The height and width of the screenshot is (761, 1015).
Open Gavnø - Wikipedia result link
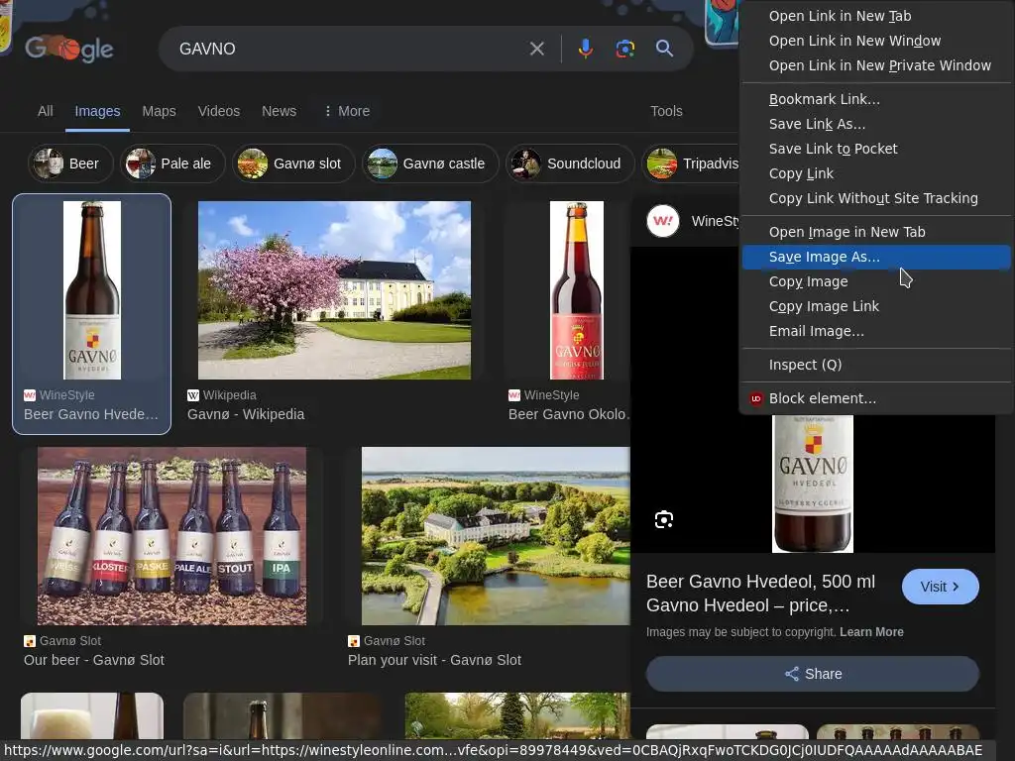(246, 414)
